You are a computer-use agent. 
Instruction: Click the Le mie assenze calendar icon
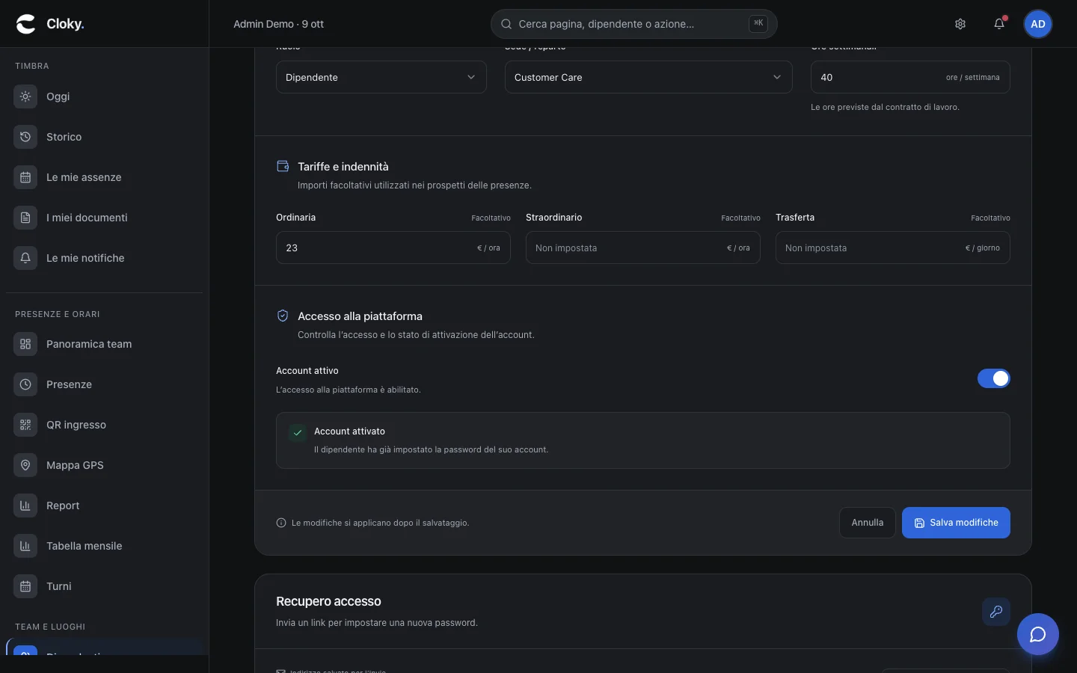tap(25, 177)
